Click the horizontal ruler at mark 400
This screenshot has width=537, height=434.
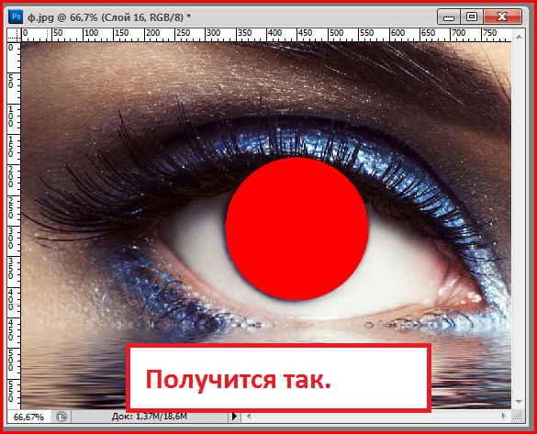275,33
